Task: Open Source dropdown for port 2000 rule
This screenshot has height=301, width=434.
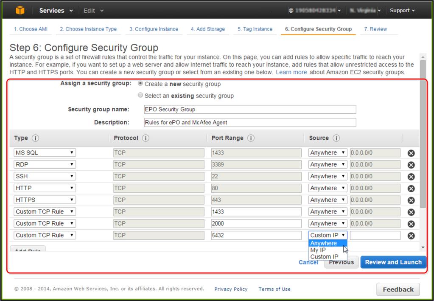Action: (328, 223)
